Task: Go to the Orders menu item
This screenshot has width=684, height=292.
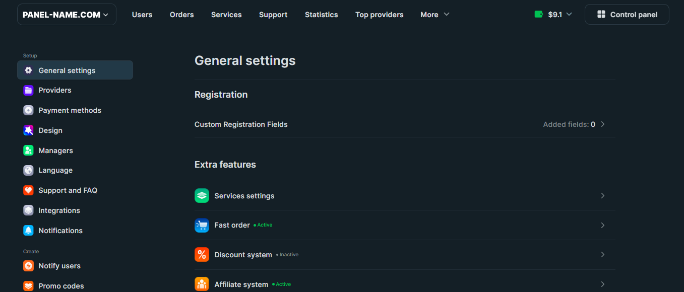Action: (181, 15)
